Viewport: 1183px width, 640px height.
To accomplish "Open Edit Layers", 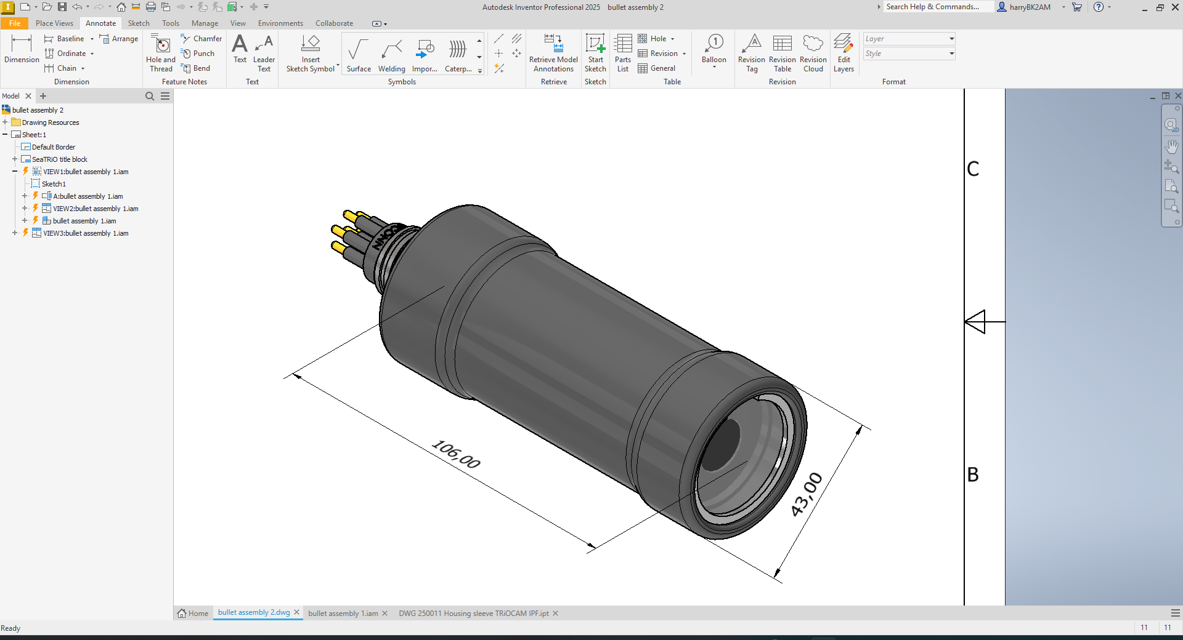I will pos(844,53).
